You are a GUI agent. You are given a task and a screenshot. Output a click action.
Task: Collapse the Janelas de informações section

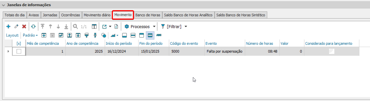point(3,5)
